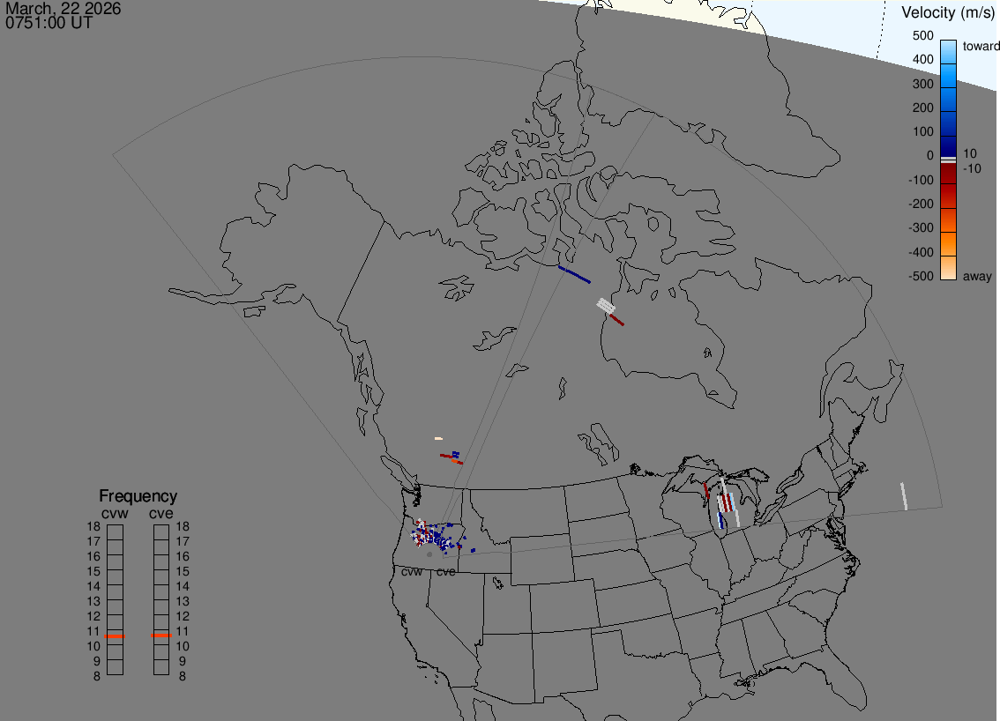Image resolution: width=1000 pixels, height=721 pixels.
Task: Pick the pale peach swatch between -400 and -500
Action: coord(948,268)
